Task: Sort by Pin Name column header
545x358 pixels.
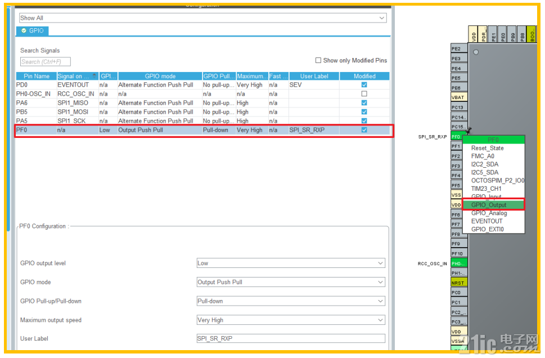Action: (36, 76)
